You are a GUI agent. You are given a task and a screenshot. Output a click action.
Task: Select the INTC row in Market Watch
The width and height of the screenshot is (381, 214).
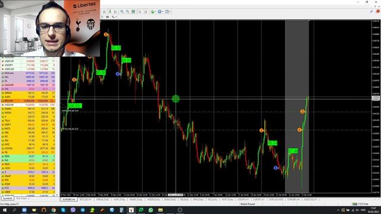point(28,144)
